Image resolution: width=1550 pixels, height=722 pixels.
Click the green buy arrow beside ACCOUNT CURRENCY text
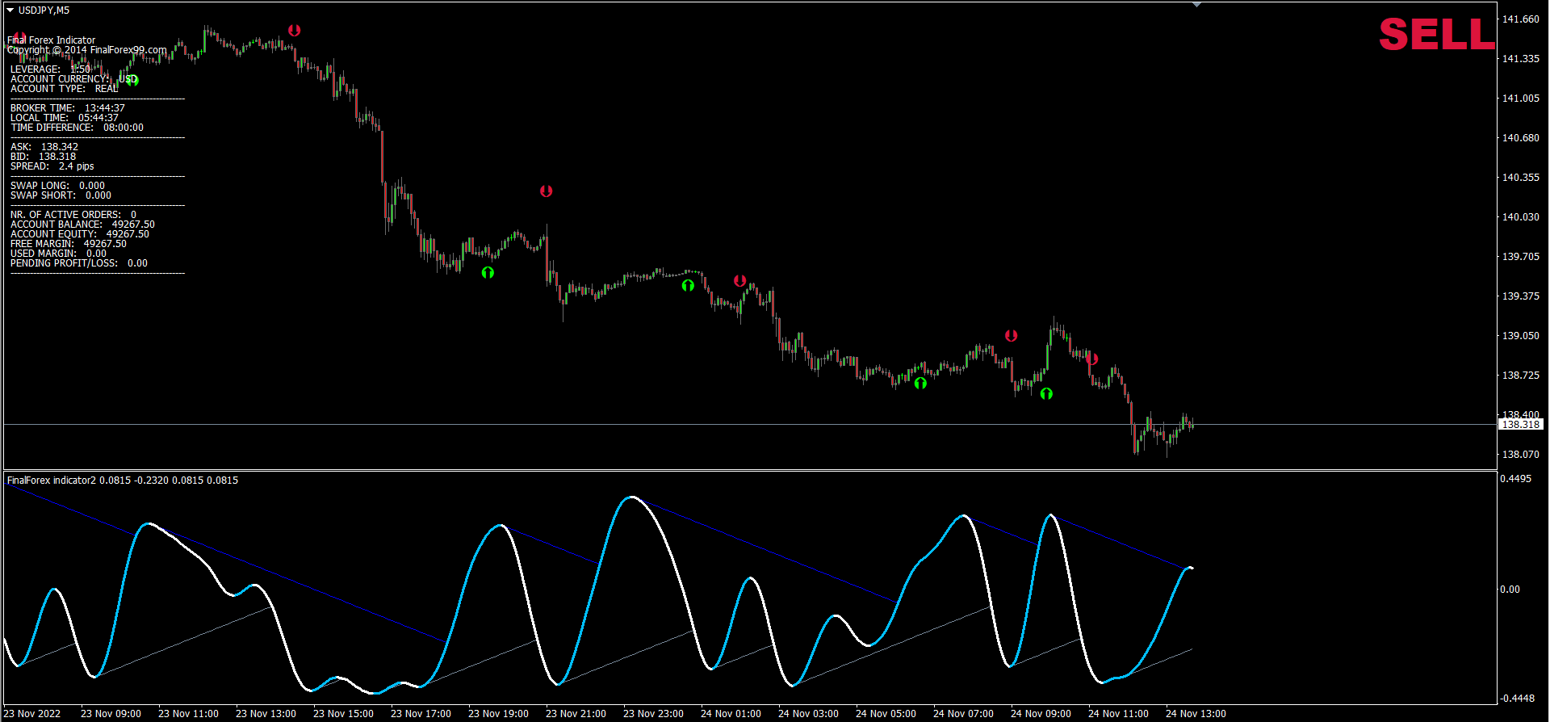click(133, 80)
